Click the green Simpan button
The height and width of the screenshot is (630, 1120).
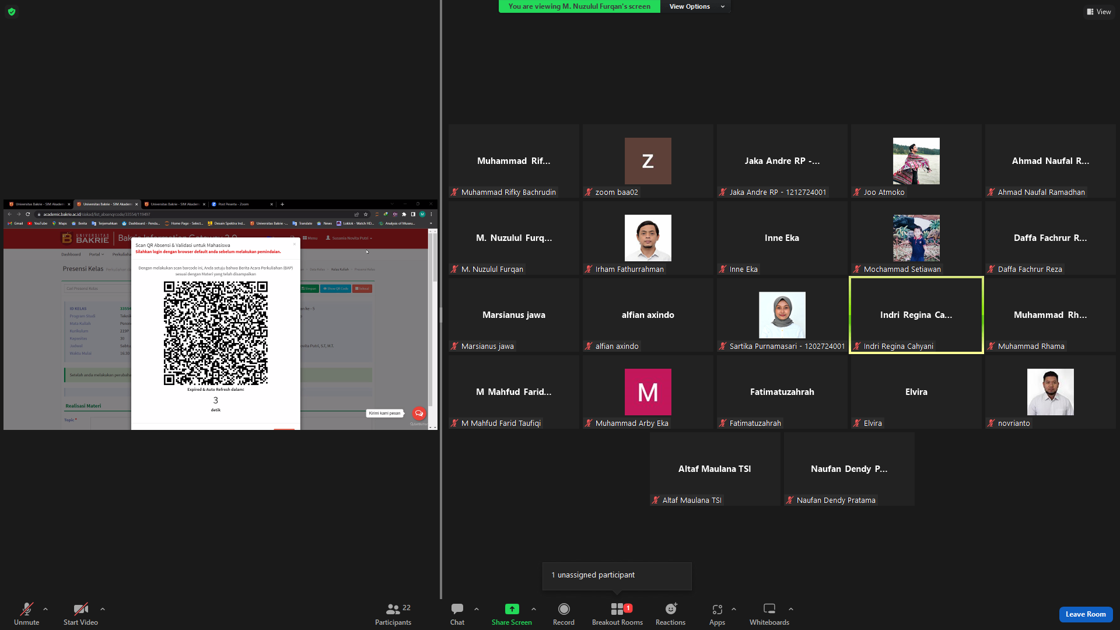(309, 289)
